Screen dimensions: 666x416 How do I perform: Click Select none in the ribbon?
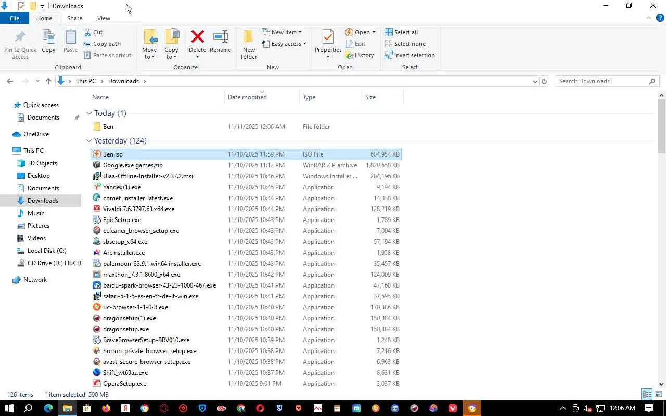(x=405, y=44)
